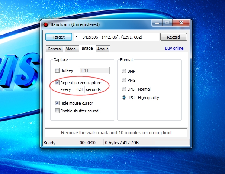Open the About tab
Screen dimensions: 225x174
tap(103, 49)
